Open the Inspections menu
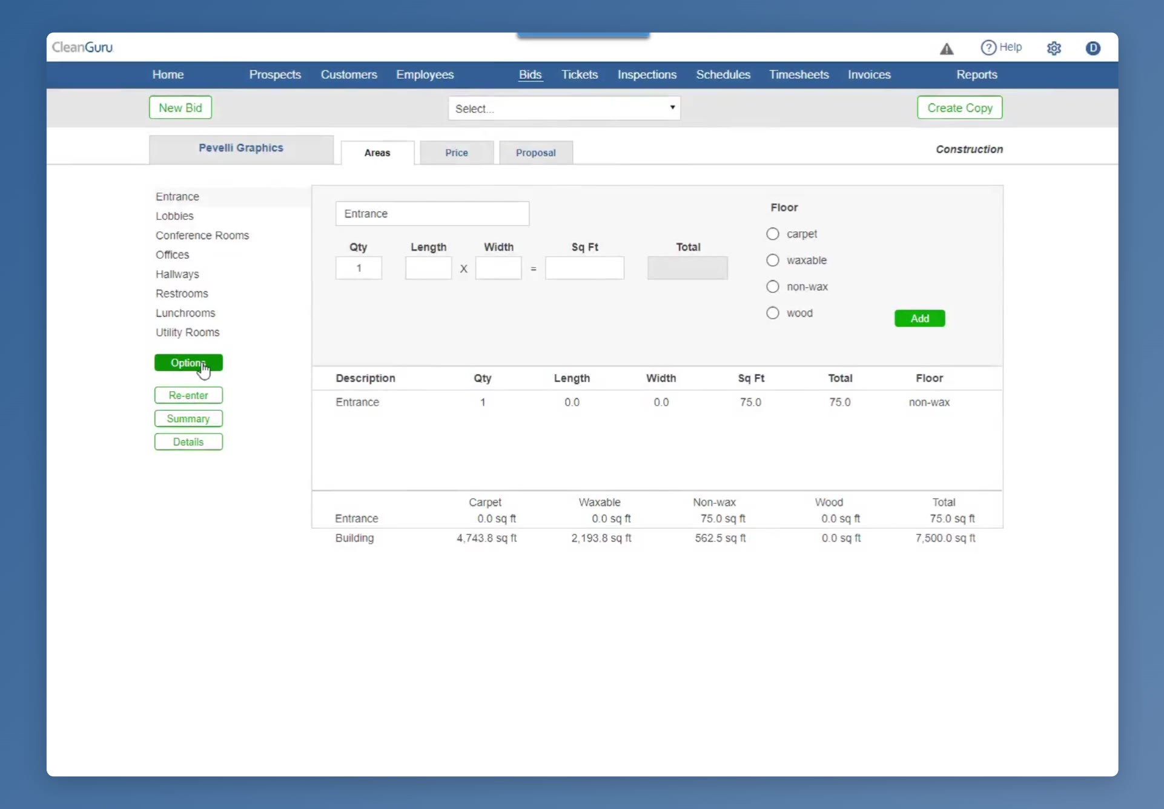Screen dimensions: 1164x809 (647, 74)
